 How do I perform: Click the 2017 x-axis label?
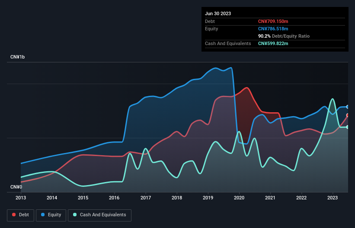click(146, 198)
